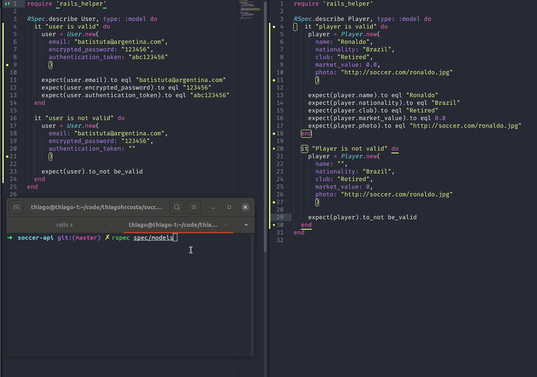
Task: Close the "rails s" tab
Action: click(112, 225)
